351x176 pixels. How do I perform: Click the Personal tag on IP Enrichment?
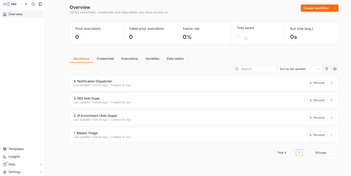tap(317, 118)
